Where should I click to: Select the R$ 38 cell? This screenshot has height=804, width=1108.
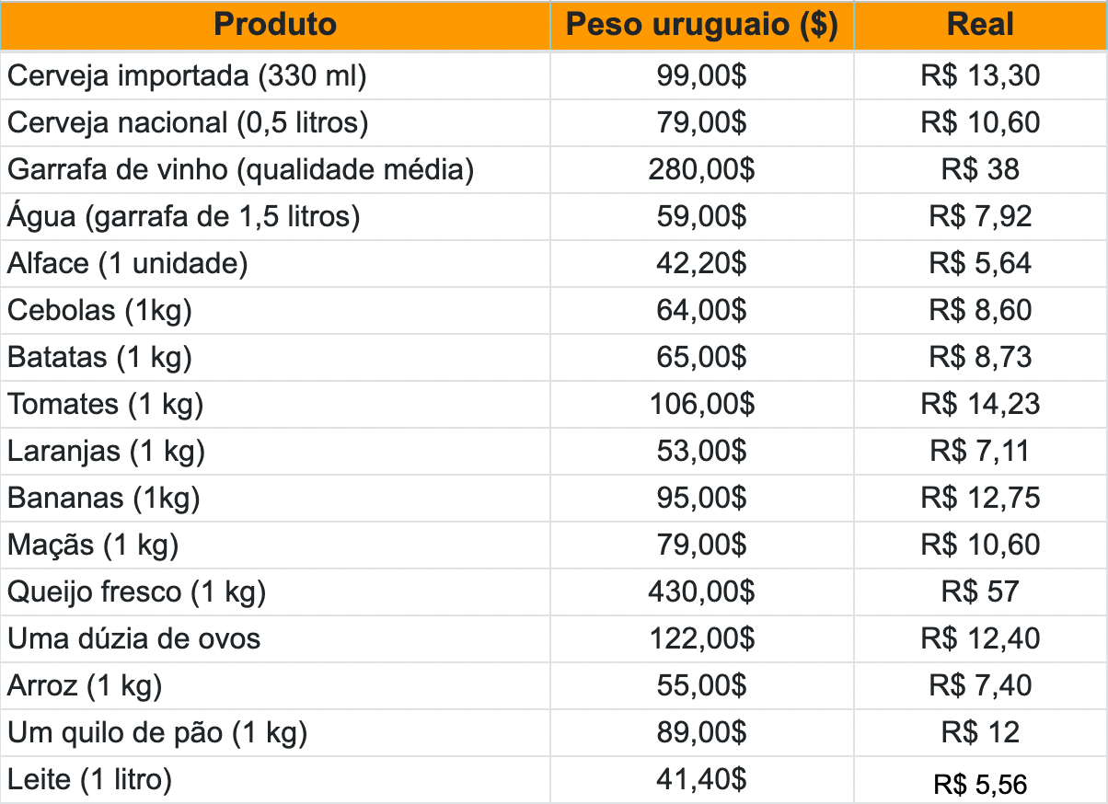[x=980, y=169]
